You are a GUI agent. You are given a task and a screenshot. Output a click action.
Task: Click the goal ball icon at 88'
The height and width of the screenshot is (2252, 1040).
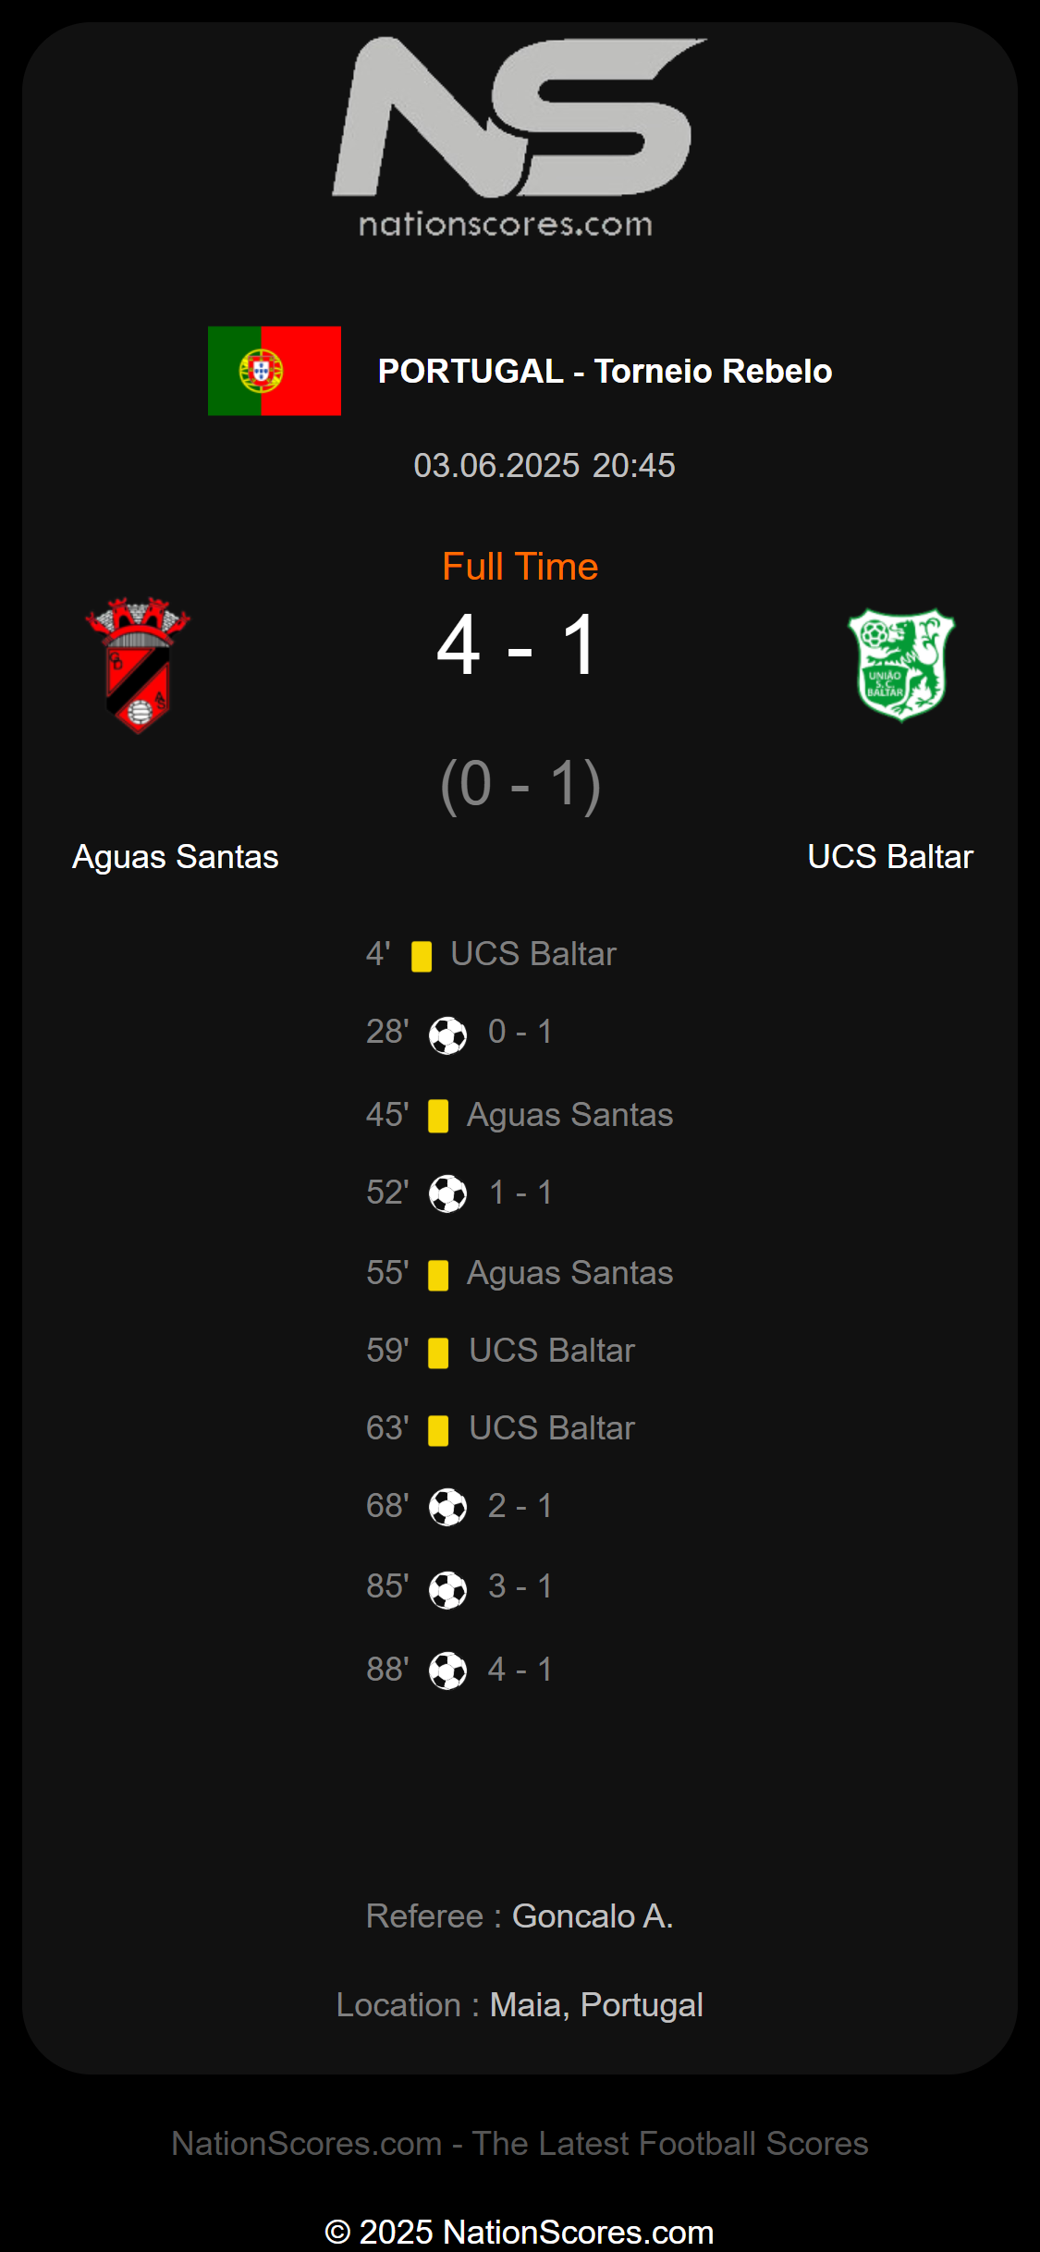(448, 1671)
